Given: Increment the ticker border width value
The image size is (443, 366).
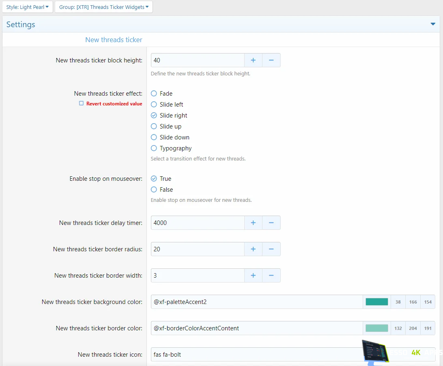Looking at the screenshot, I should (x=253, y=275).
